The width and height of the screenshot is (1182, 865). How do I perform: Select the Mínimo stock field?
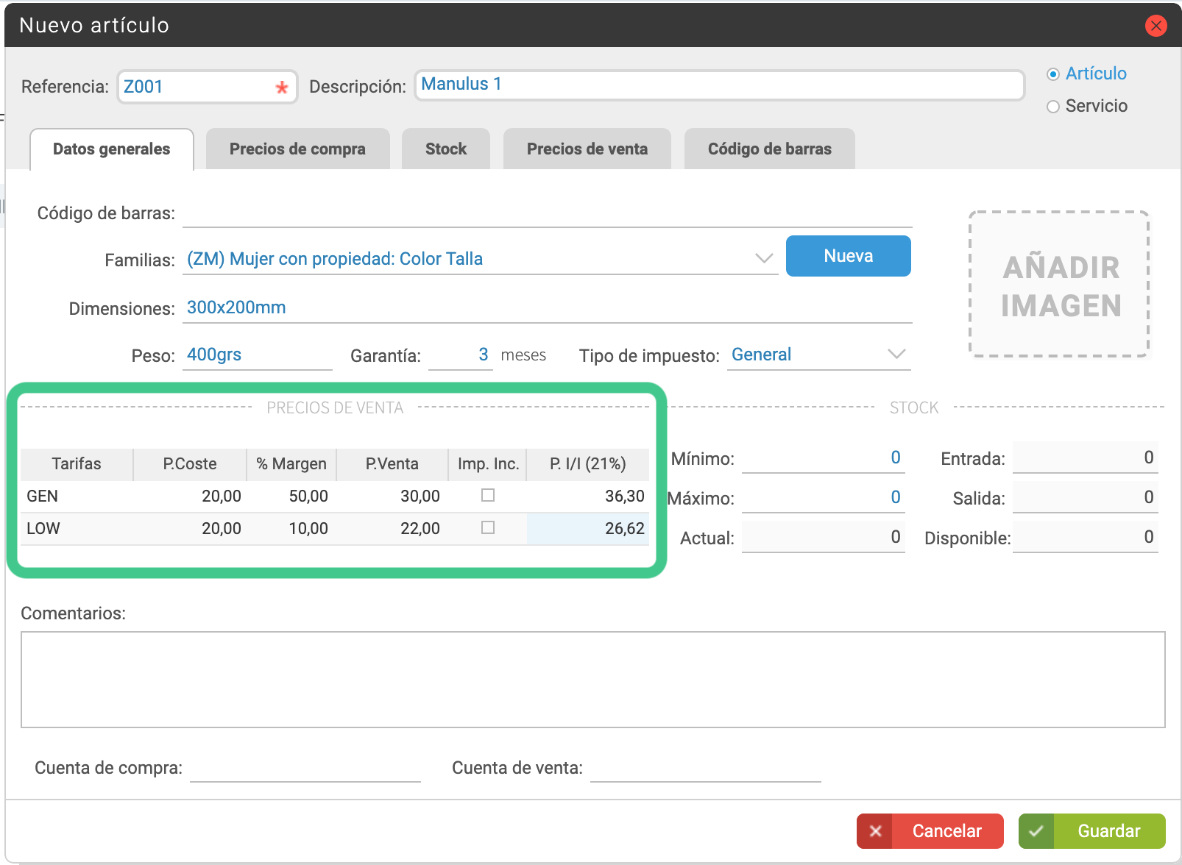point(822,458)
